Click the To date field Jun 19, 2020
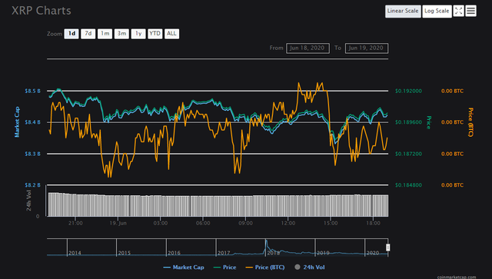Viewport: 492px width, 279px height. click(x=367, y=48)
